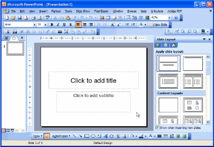Close the Slide Layout task pane
Image resolution: width=214 pixels, height=147 pixels.
pyautogui.click(x=210, y=39)
